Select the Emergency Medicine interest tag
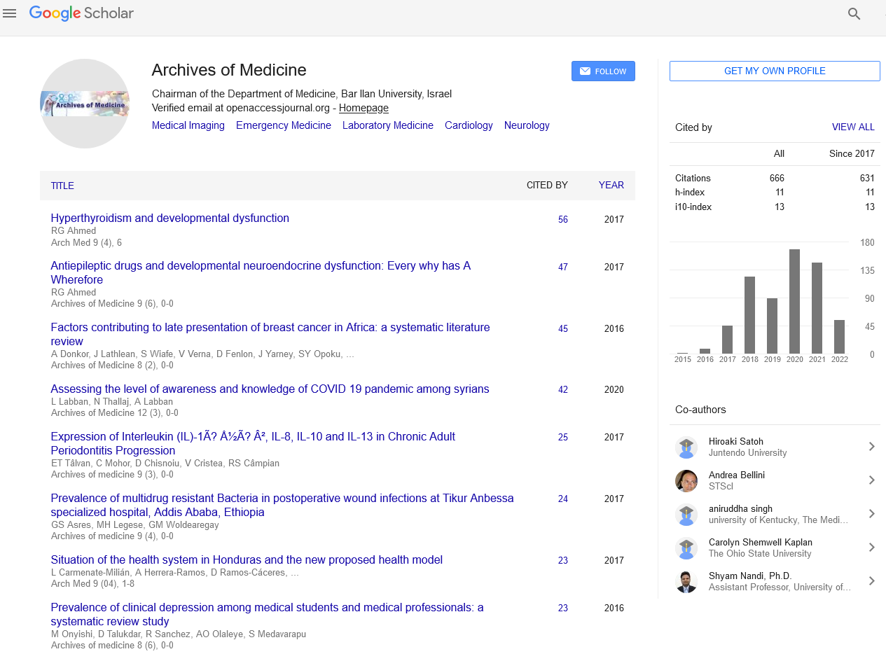Viewport: 886px width, 654px height. [x=284, y=125]
